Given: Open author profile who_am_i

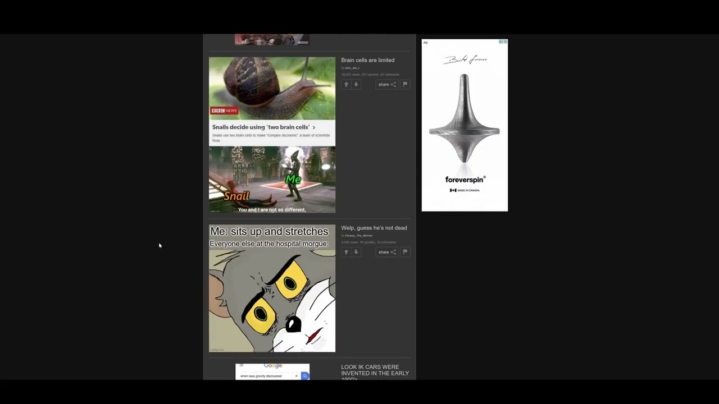Looking at the screenshot, I should [352, 68].
